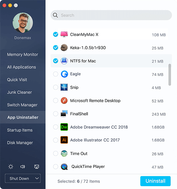
Task: Tick the Time Out checkbox
Action: (x=56, y=153)
